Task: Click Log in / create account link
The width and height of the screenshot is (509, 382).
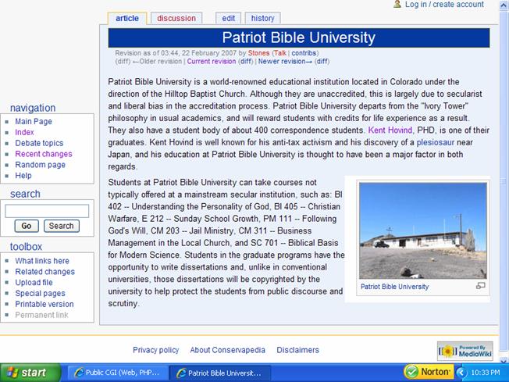Action: tap(444, 4)
